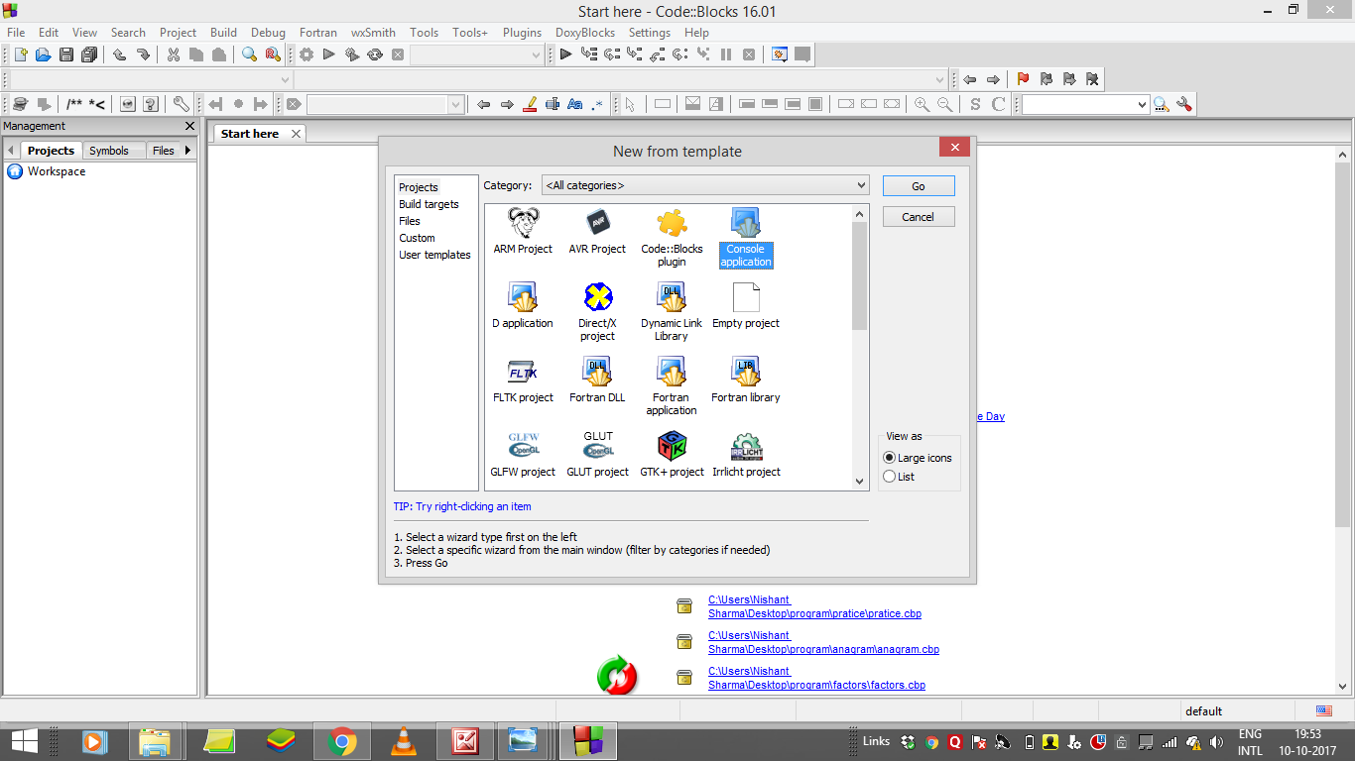1355x761 pixels.
Task: Open the Category dropdown in dialog
Action: [x=705, y=185]
